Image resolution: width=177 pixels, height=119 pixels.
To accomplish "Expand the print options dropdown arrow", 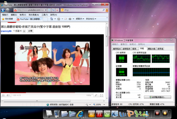I will tap(73, 19).
